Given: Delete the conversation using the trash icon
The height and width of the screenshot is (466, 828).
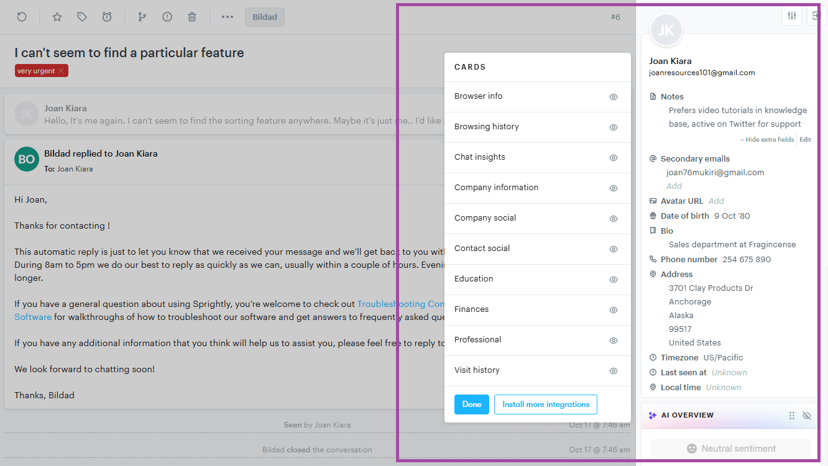Looking at the screenshot, I should pos(191,17).
